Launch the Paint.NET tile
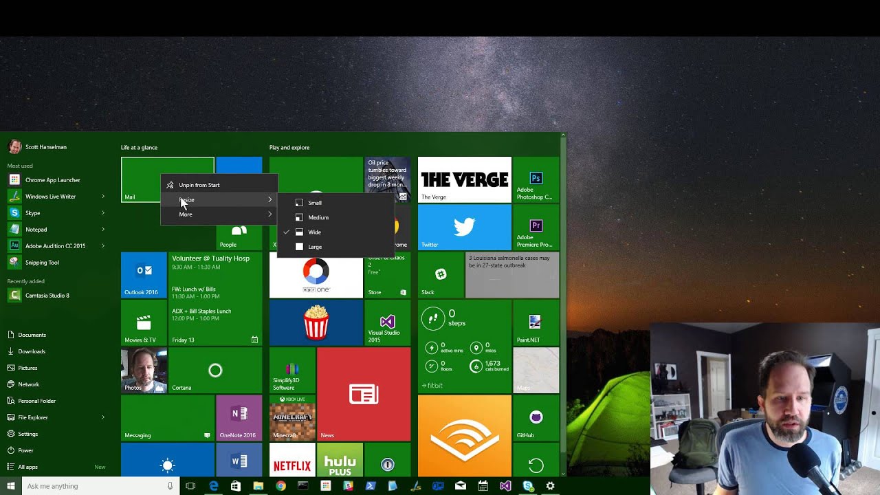Image resolution: width=880 pixels, height=495 pixels. pos(536,322)
